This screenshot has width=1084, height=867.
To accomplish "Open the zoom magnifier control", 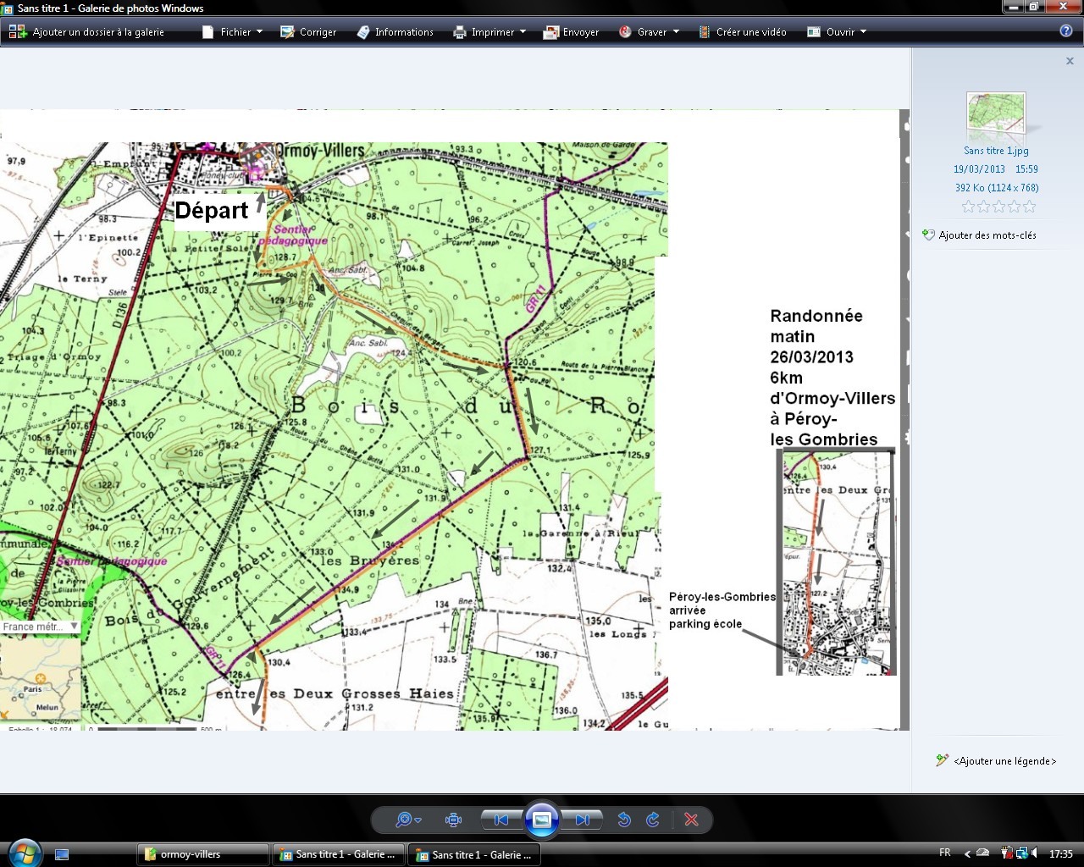I will 406,820.
